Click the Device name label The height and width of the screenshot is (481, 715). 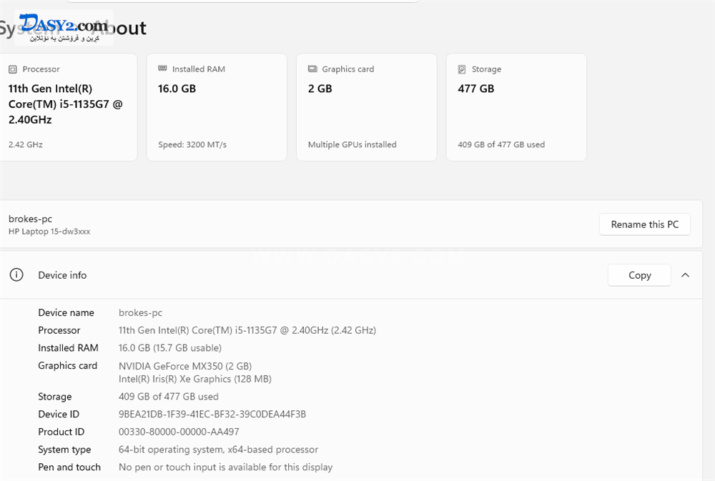[x=66, y=313]
